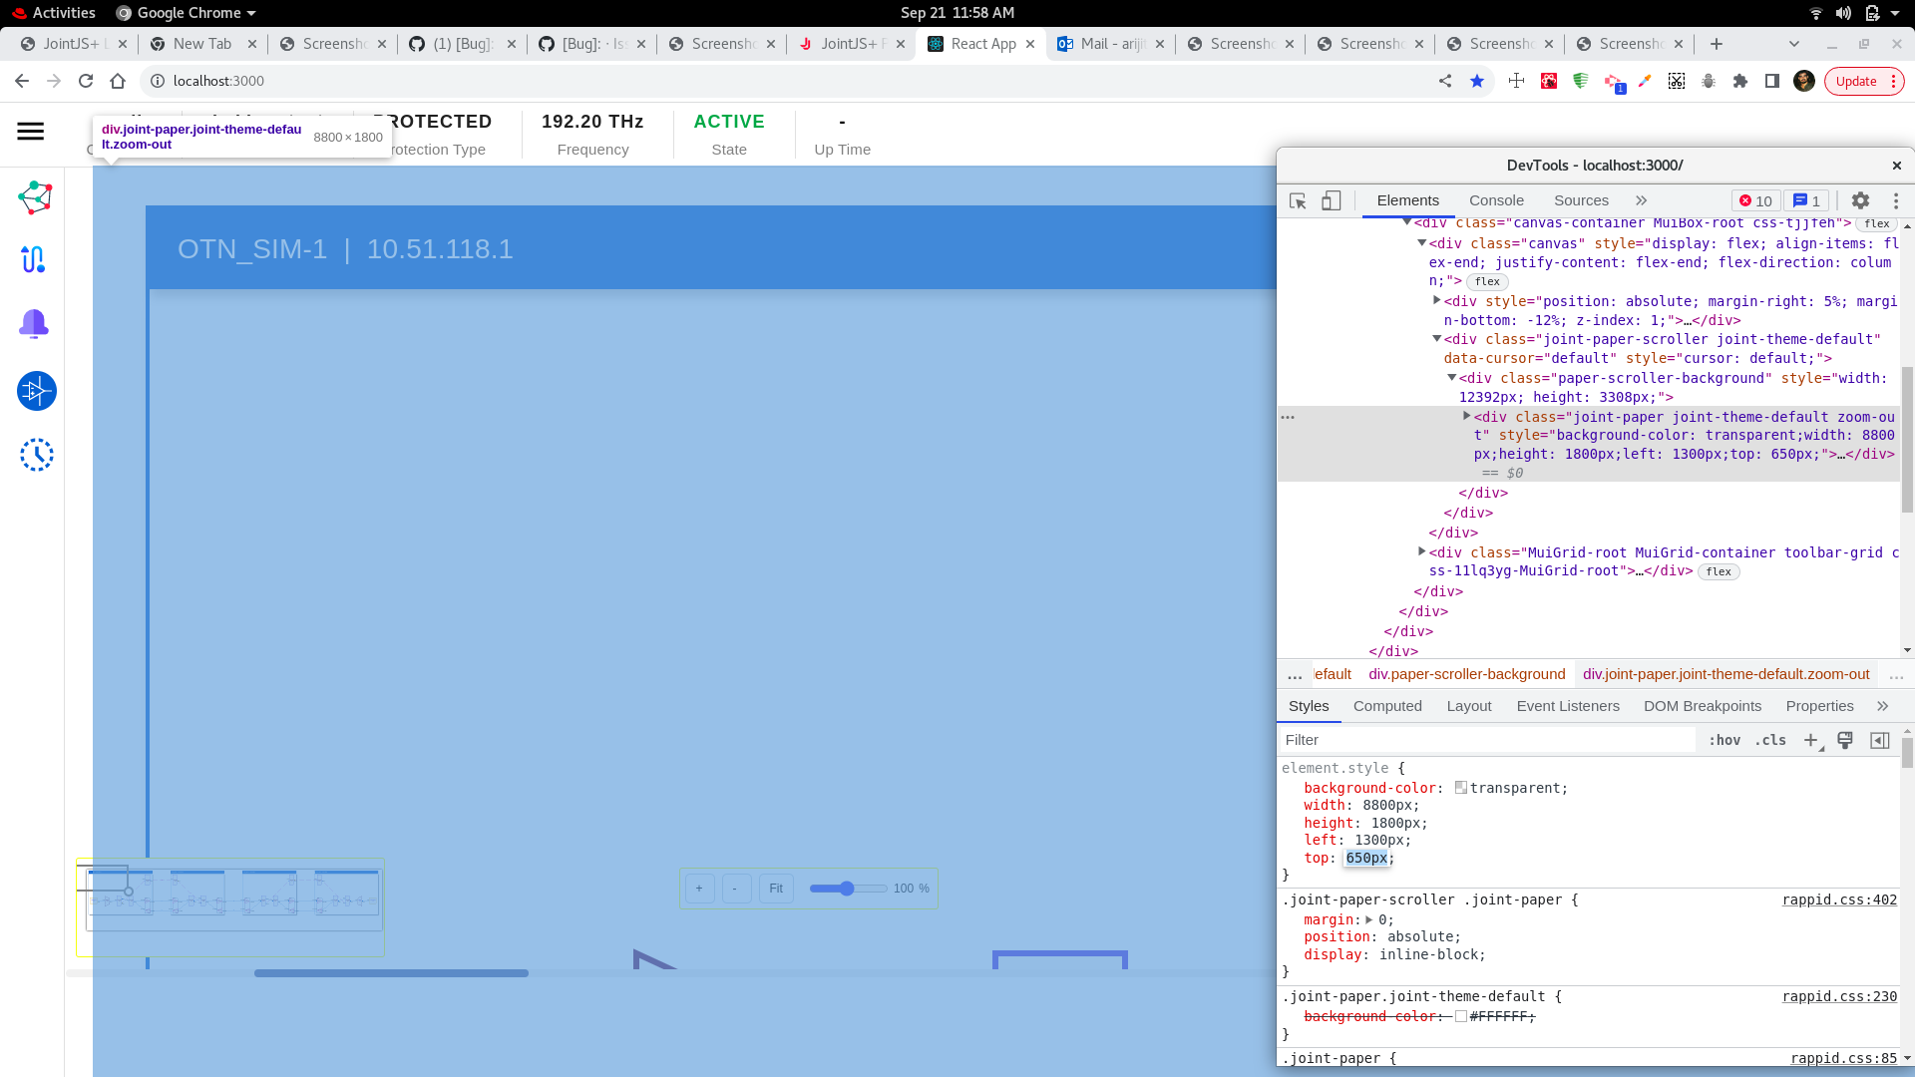Switch to the Console tab
The image size is (1915, 1077).
coord(1496,200)
